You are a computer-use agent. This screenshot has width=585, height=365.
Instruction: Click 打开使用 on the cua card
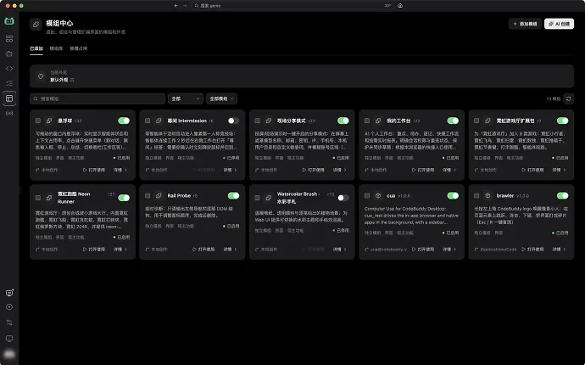423,250
